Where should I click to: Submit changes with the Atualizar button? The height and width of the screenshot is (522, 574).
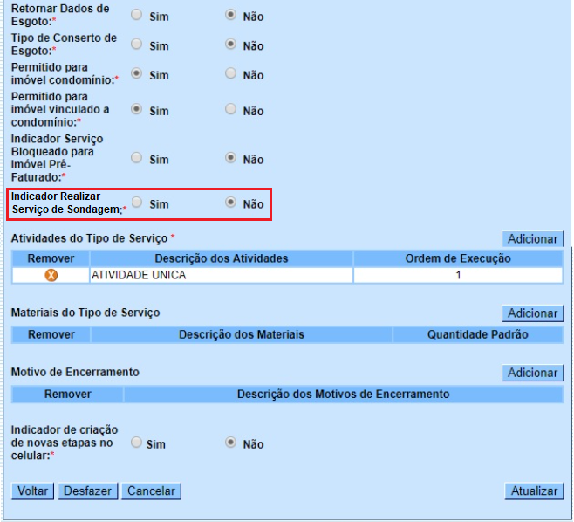(x=534, y=491)
